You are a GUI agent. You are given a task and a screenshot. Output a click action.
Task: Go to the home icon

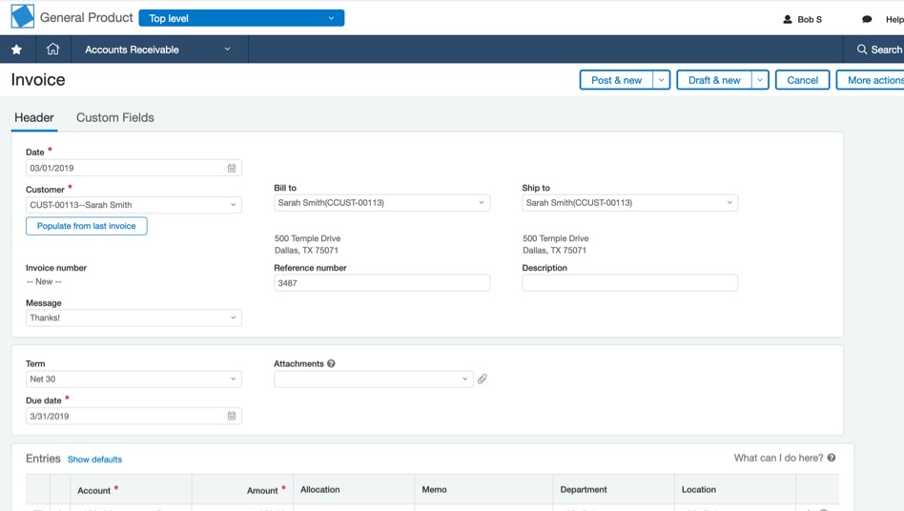click(53, 49)
